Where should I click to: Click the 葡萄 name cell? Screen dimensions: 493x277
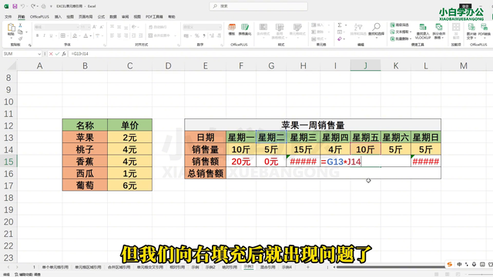[85, 185]
